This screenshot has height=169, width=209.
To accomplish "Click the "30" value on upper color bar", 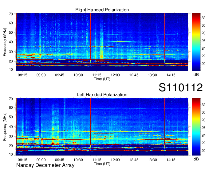I will [203, 25].
